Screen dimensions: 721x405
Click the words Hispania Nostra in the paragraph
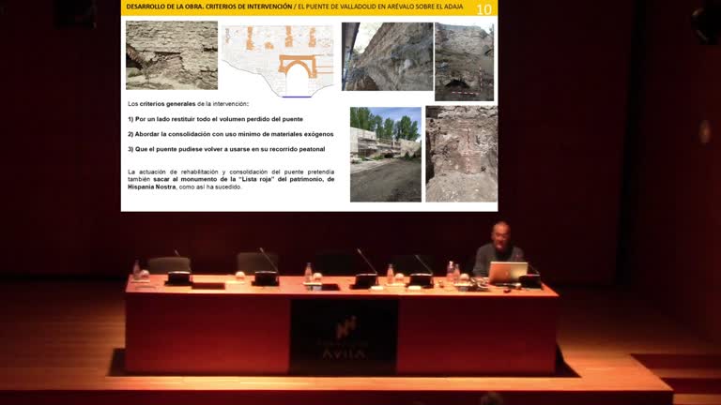[x=151, y=187]
